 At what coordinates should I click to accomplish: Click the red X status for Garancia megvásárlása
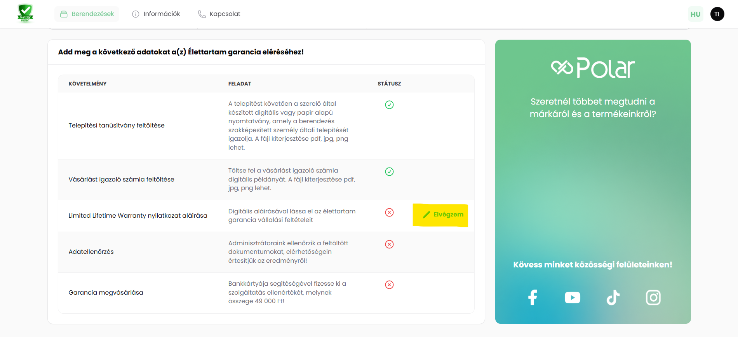[x=389, y=285]
